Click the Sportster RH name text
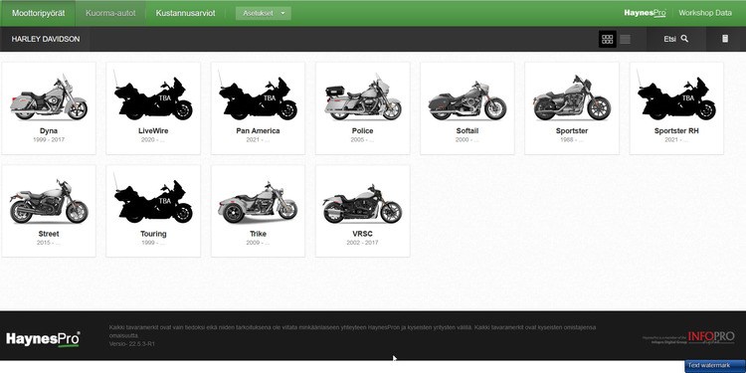 pyautogui.click(x=676, y=131)
